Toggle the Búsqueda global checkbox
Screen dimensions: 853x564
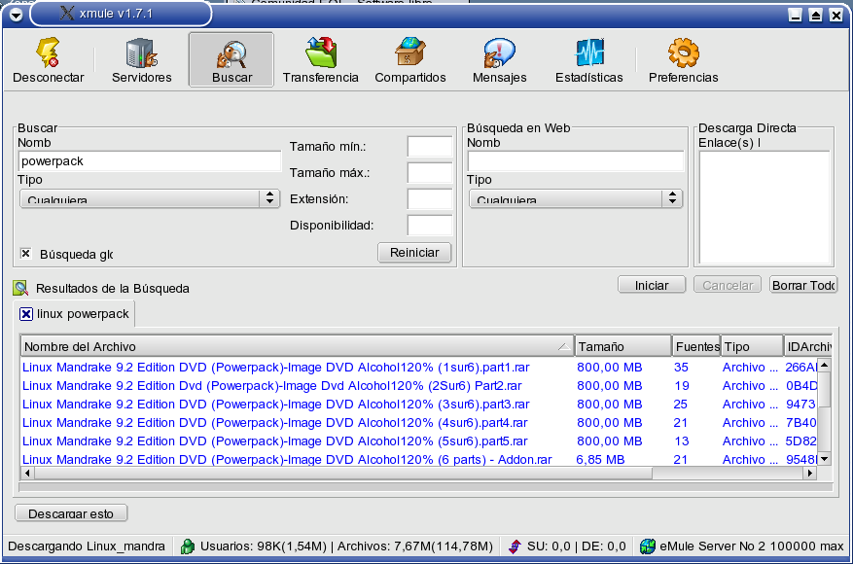click(25, 254)
